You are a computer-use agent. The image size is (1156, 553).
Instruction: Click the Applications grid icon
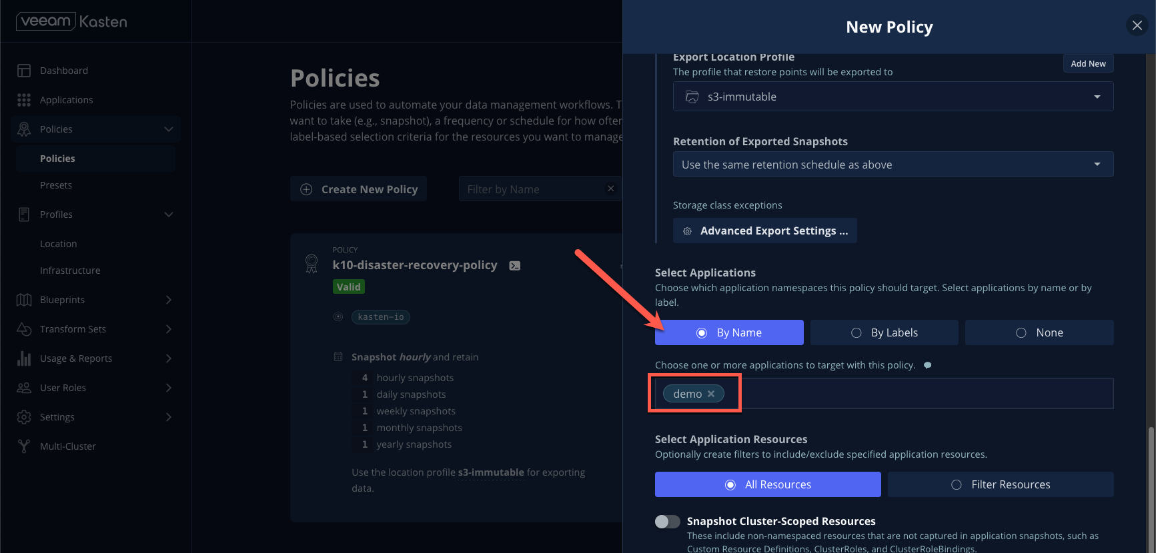tap(24, 100)
